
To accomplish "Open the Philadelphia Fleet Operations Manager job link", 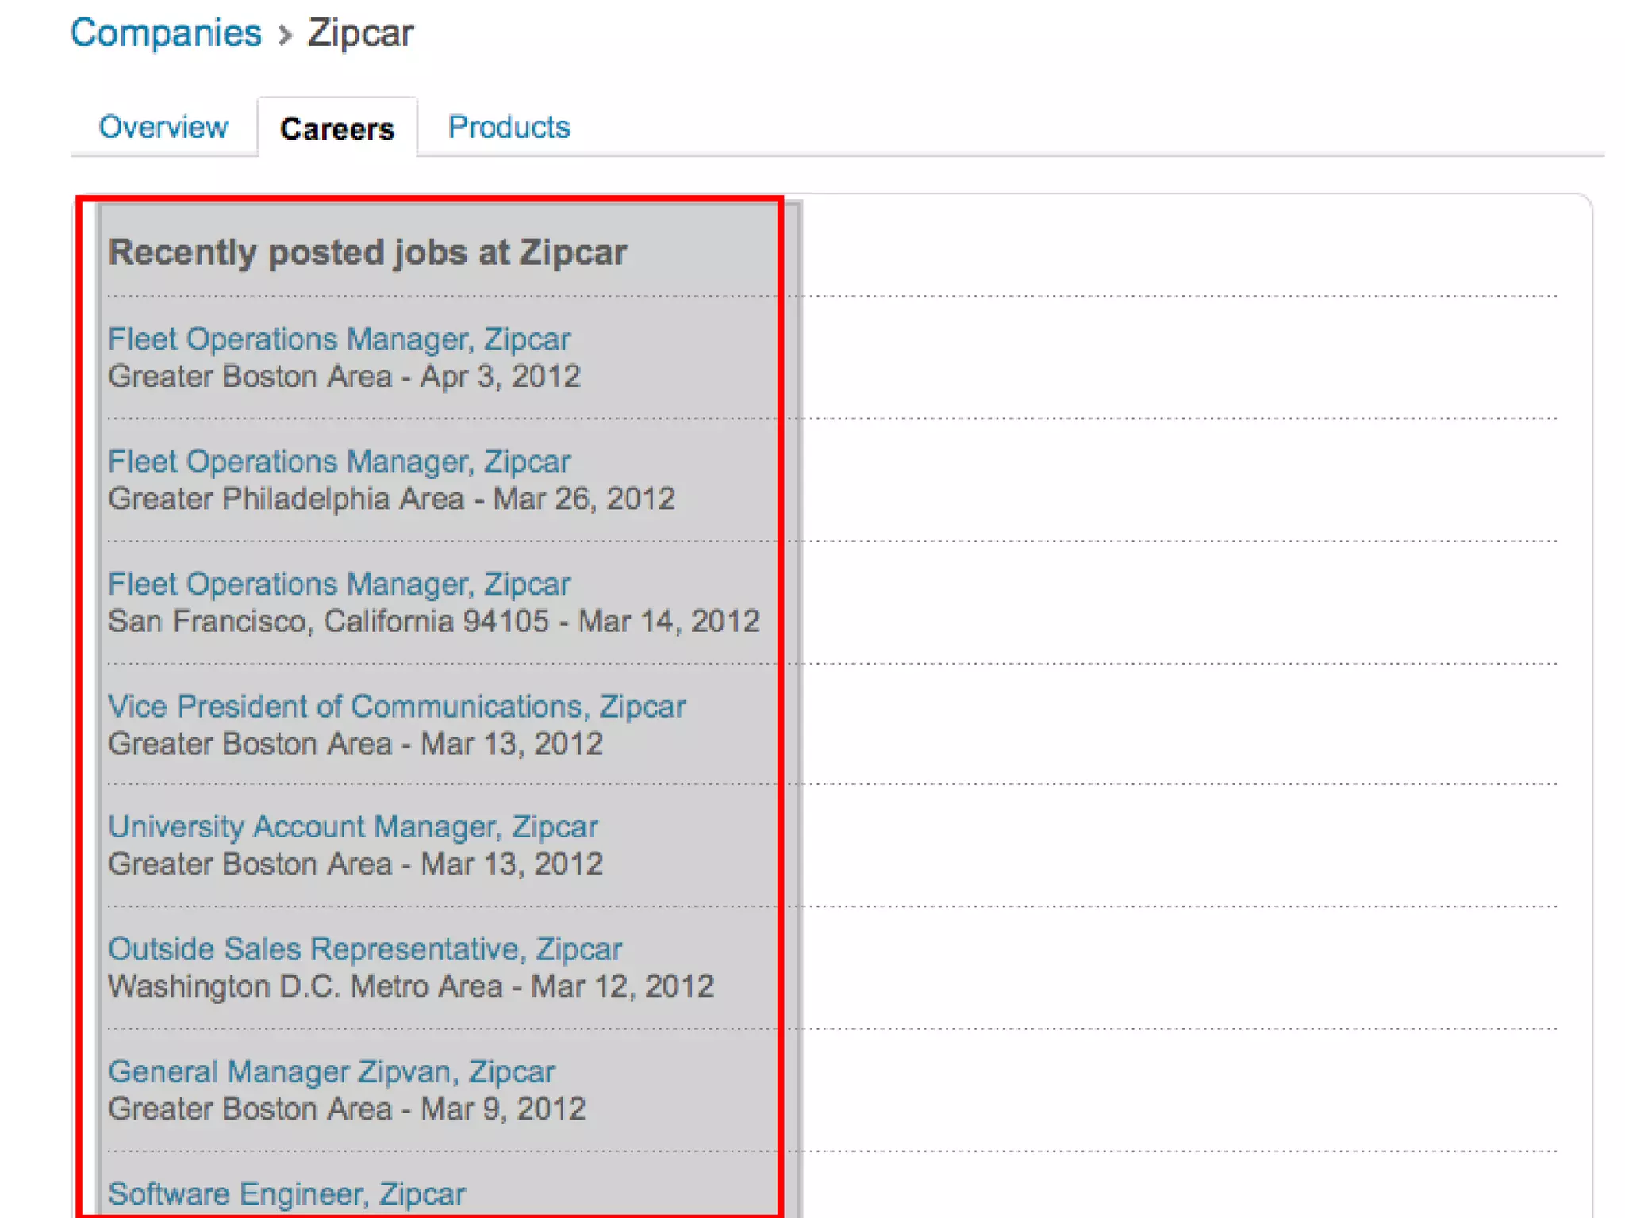I will pyautogui.click(x=339, y=462).
